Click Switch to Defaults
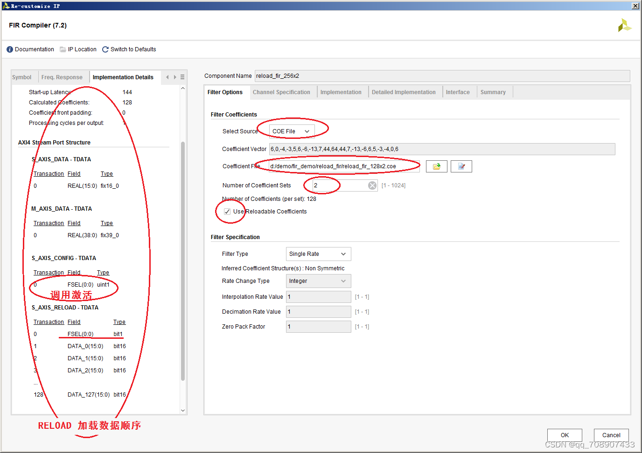The width and height of the screenshot is (642, 453). 133,49
